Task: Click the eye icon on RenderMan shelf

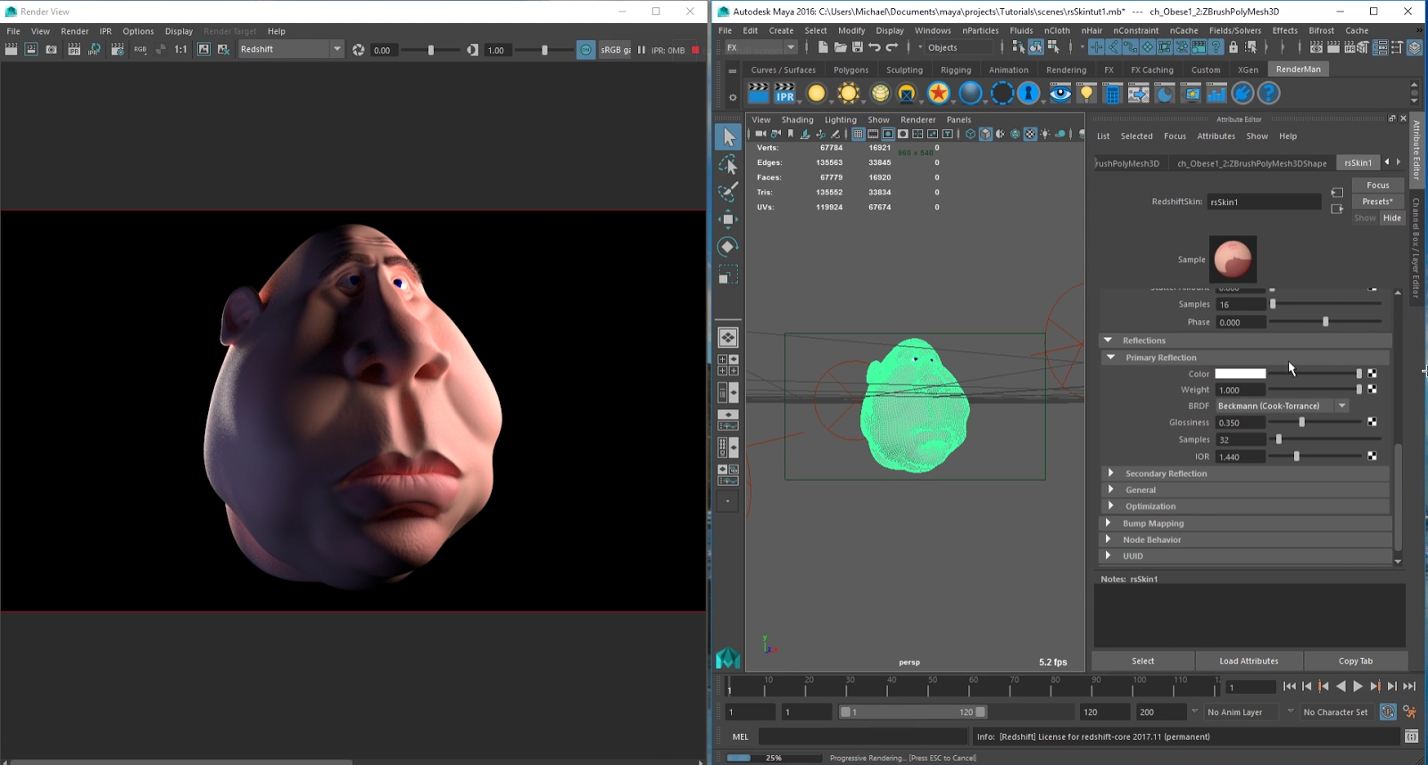Action: [1059, 94]
